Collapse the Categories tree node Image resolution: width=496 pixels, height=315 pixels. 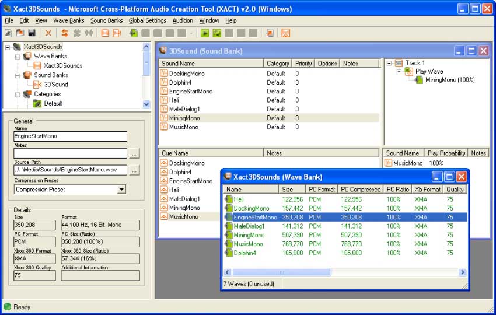18,95
